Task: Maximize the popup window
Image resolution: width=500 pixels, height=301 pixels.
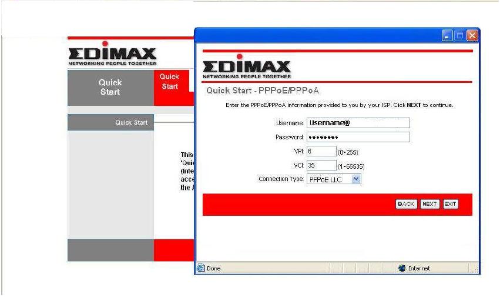Action: (459, 35)
